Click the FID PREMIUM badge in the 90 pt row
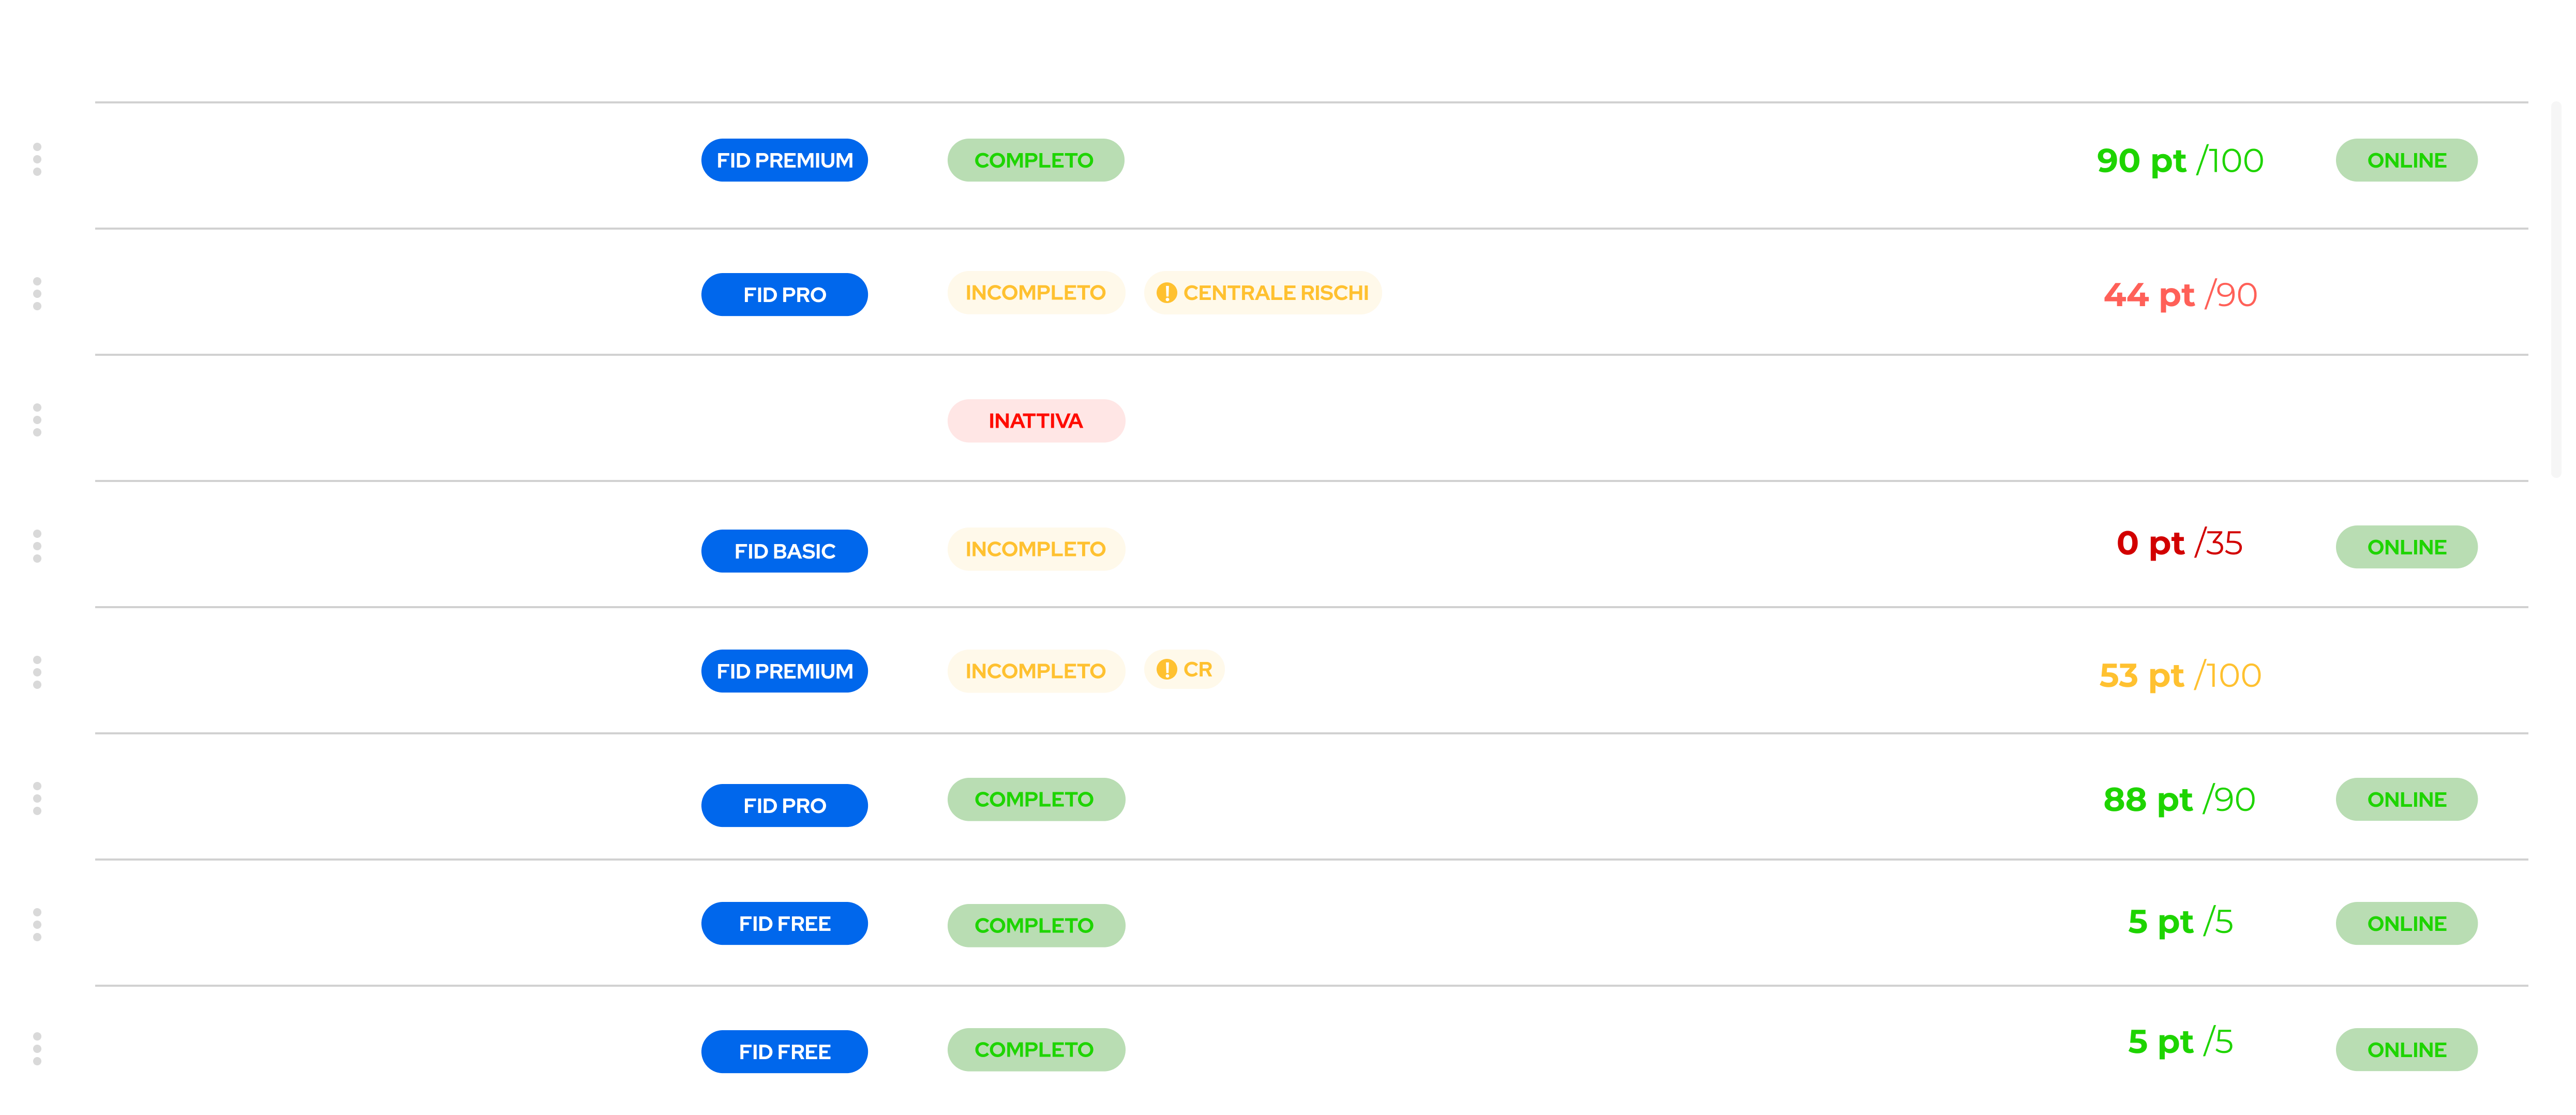This screenshot has width=2576, height=1115. 784,160
